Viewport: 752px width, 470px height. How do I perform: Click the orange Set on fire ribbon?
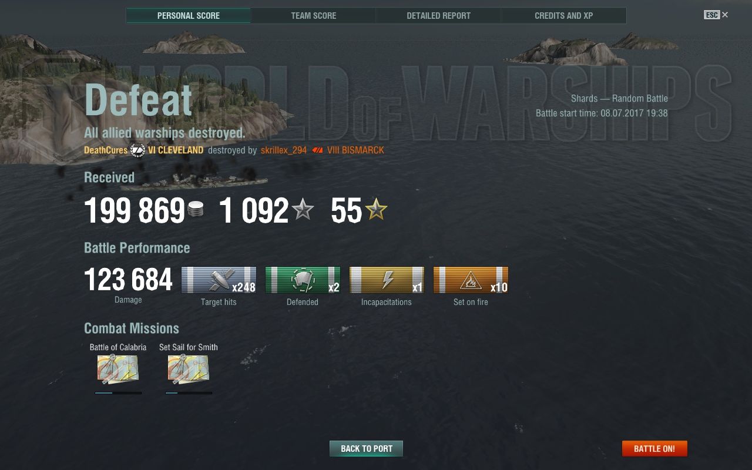471,280
